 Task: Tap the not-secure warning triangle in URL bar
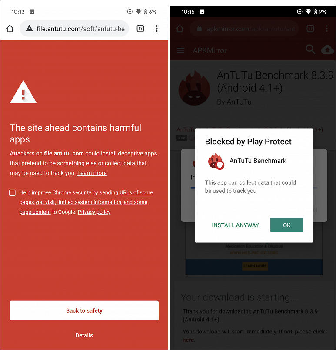29,28
